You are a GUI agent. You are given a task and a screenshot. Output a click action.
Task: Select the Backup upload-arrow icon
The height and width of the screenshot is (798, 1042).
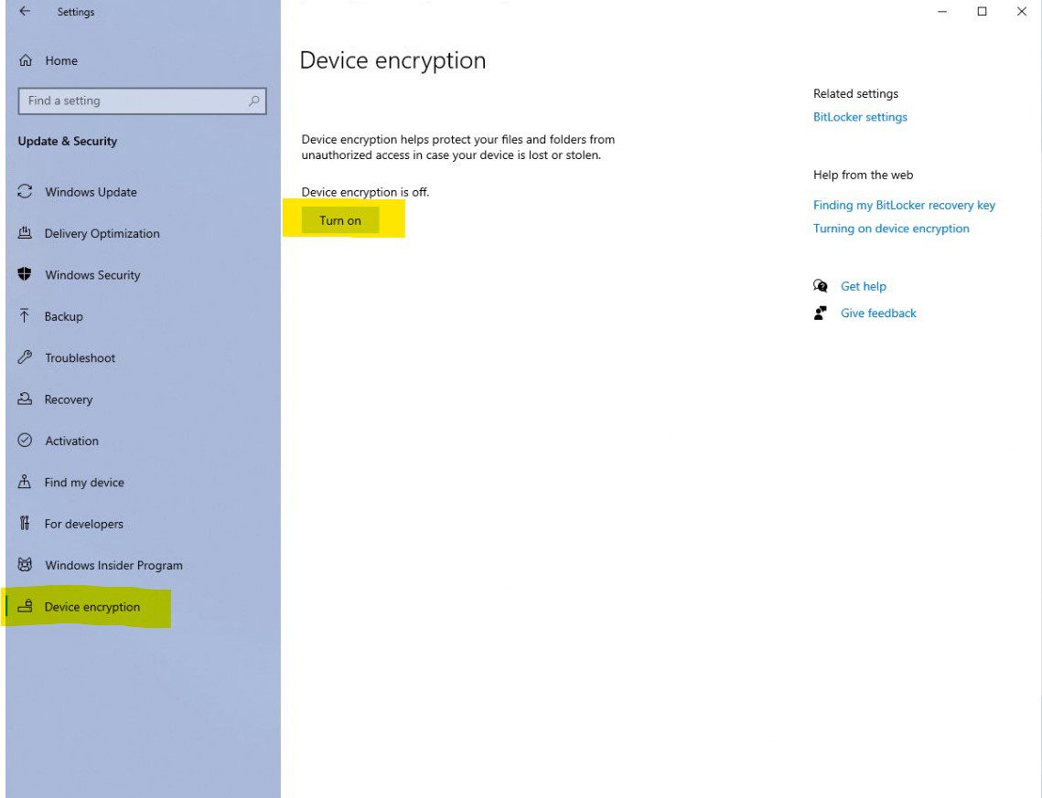[26, 316]
